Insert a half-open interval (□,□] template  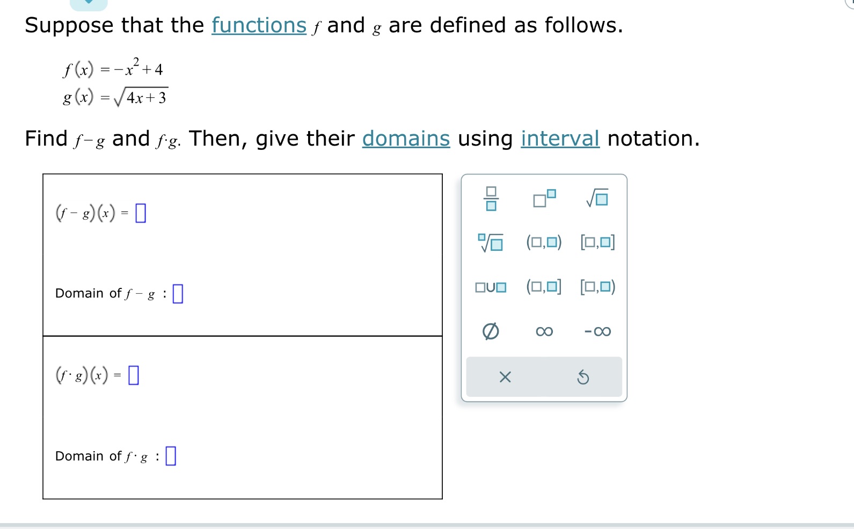tap(543, 287)
